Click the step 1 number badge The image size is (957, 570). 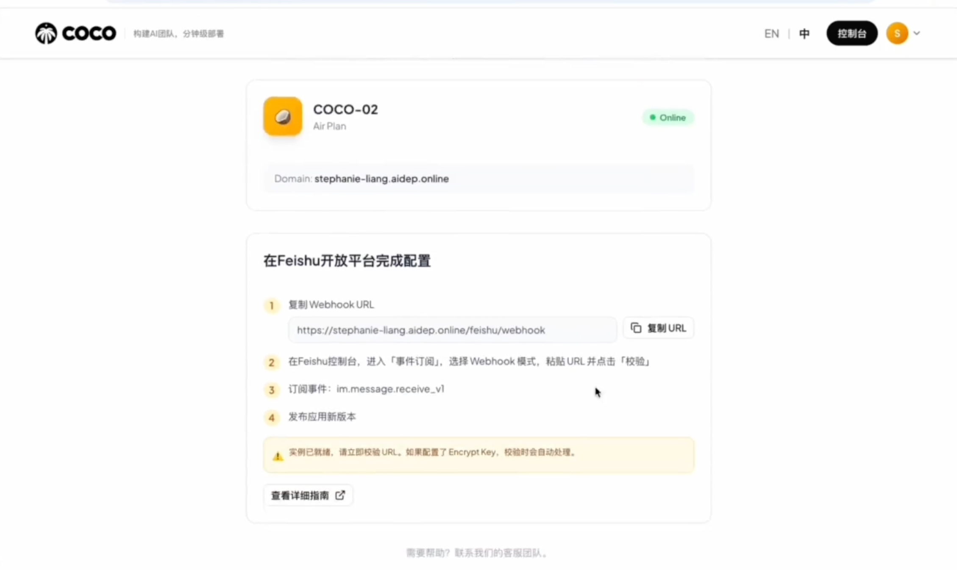[272, 305]
